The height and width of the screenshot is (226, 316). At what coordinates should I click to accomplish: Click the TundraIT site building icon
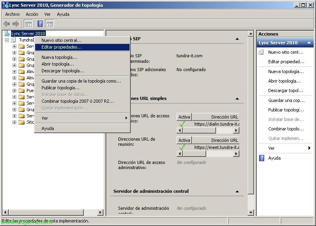(x=13, y=40)
